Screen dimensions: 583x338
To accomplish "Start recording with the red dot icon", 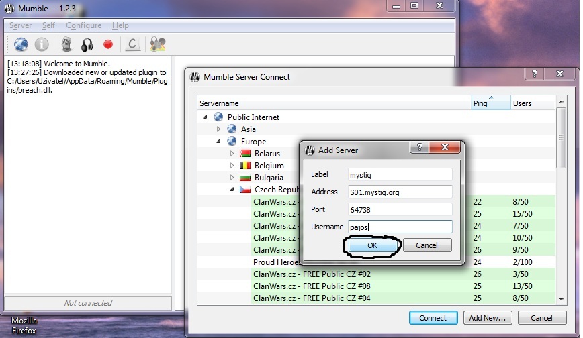I will (108, 44).
